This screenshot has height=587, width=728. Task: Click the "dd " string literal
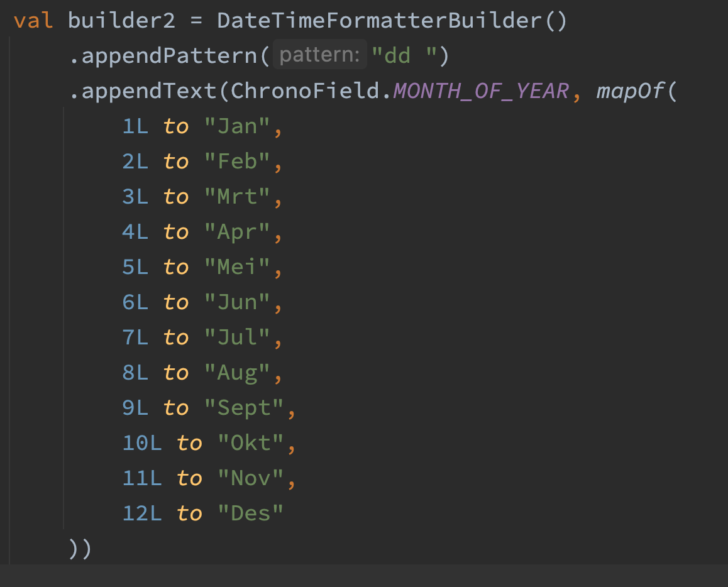tap(404, 56)
